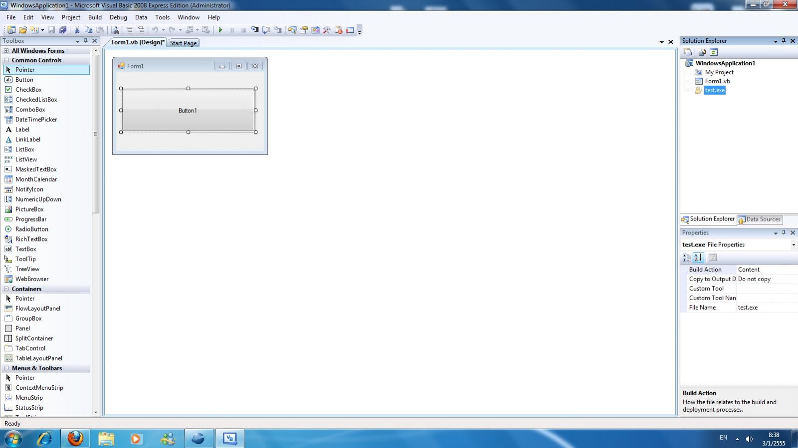Open the Object Browser toolbar icon
Image resolution: width=798 pixels, height=448 pixels.
315,30
